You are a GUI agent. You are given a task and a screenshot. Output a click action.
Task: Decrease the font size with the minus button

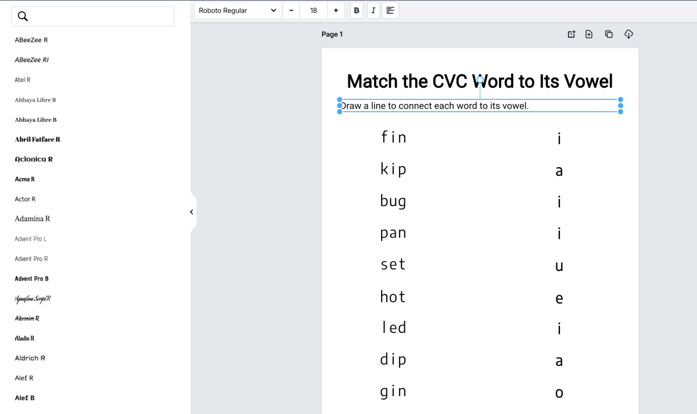coord(291,10)
